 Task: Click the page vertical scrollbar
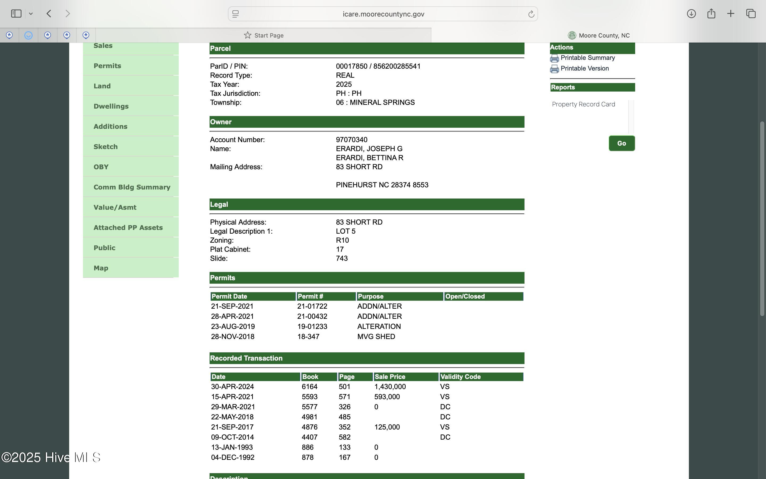pyautogui.click(x=762, y=218)
